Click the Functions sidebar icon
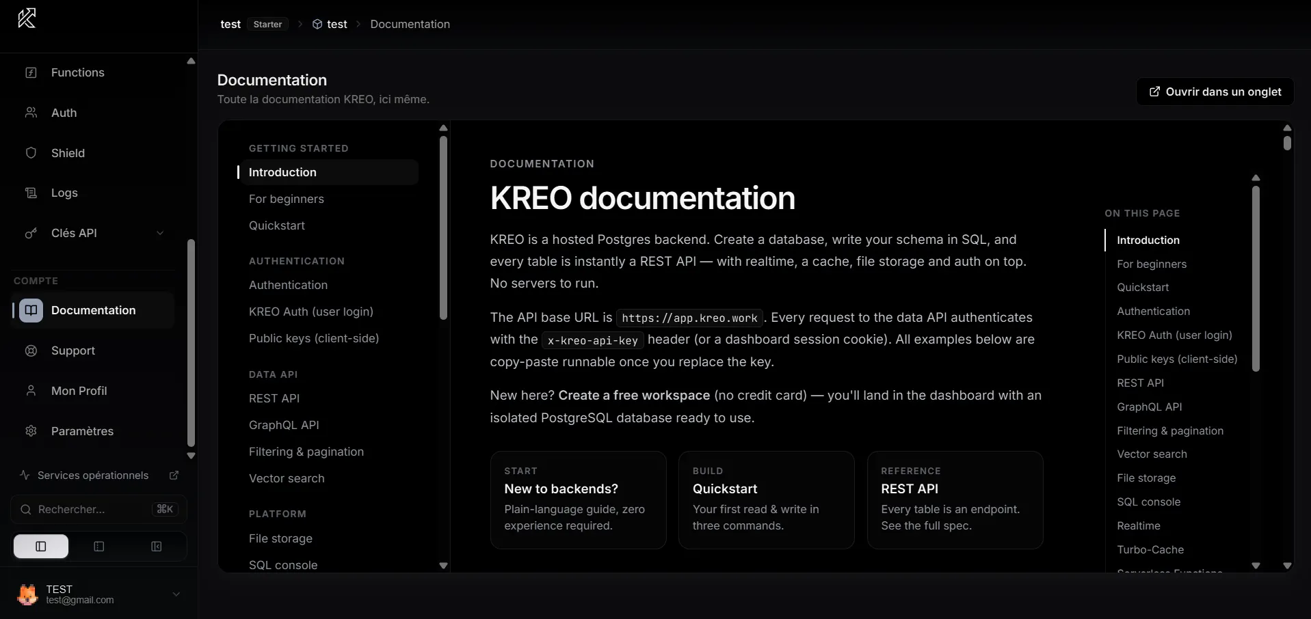Screen dimensions: 1311x619 coord(31,72)
